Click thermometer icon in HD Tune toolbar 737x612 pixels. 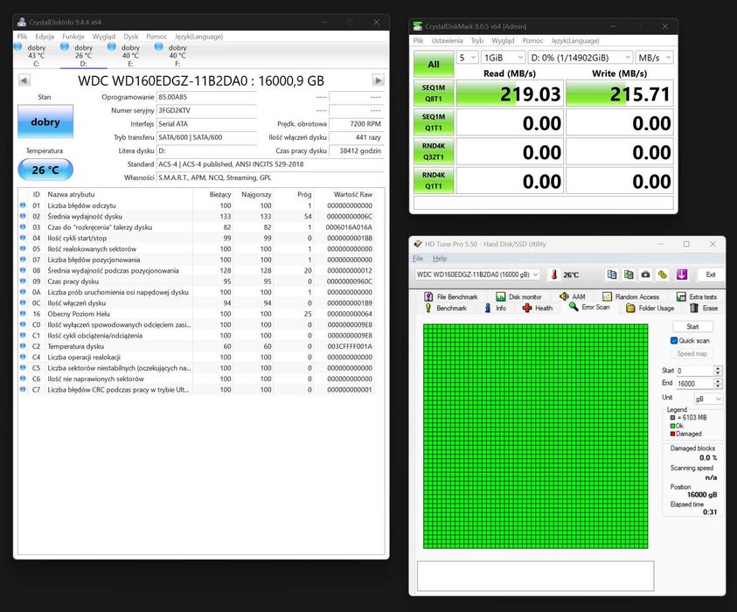point(554,275)
